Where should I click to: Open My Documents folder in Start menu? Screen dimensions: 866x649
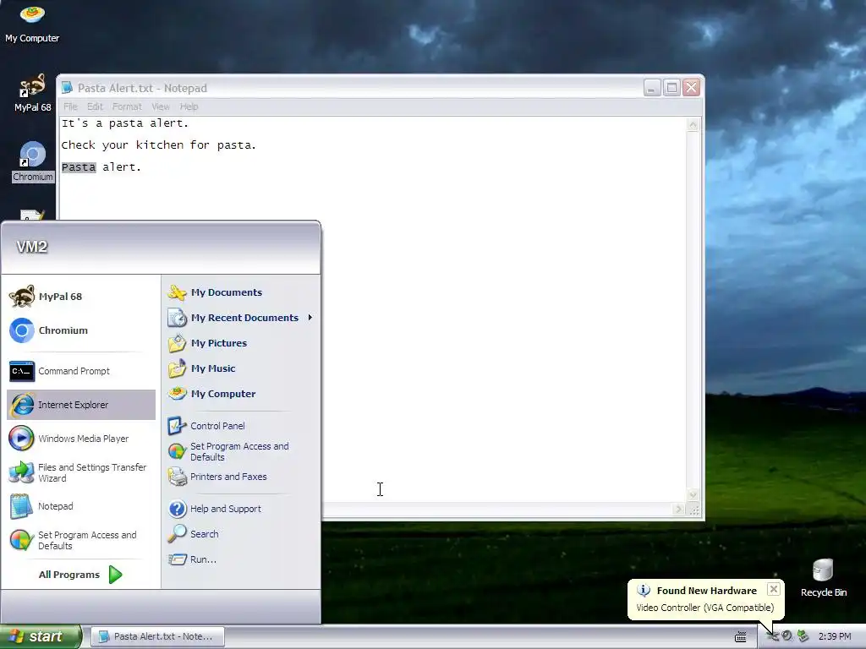[x=241, y=292]
